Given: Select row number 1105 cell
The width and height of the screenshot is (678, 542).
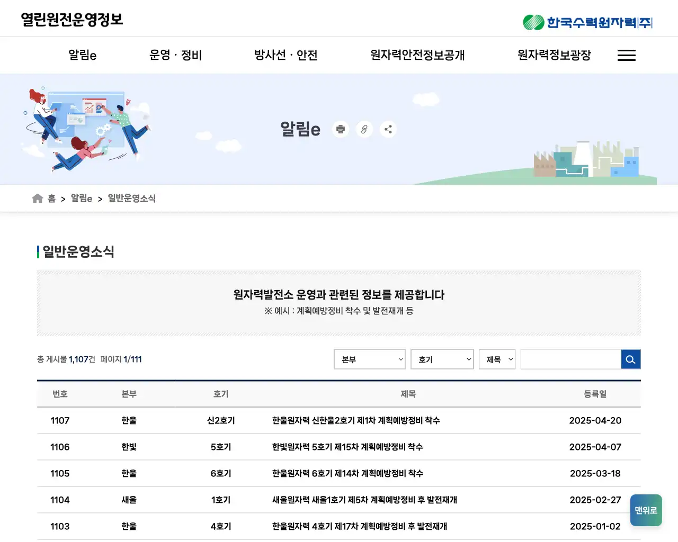Looking at the screenshot, I should pos(60,474).
